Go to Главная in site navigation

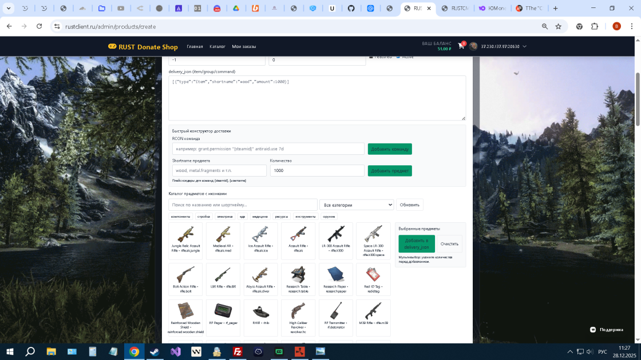pos(195,46)
